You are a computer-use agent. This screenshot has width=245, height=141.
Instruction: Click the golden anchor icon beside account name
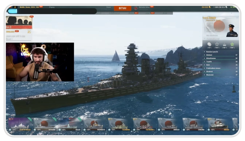tap(15, 7)
